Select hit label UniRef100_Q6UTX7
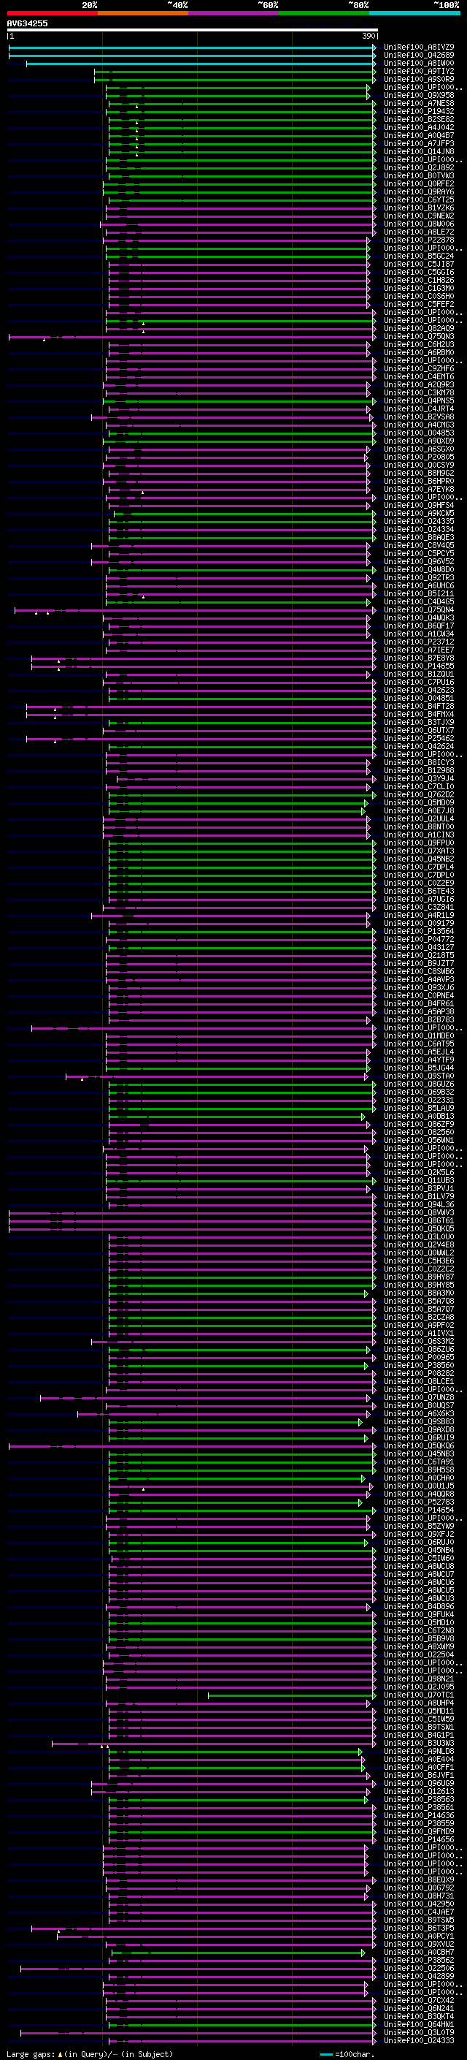This screenshot has height=2060, width=467. pos(419,730)
